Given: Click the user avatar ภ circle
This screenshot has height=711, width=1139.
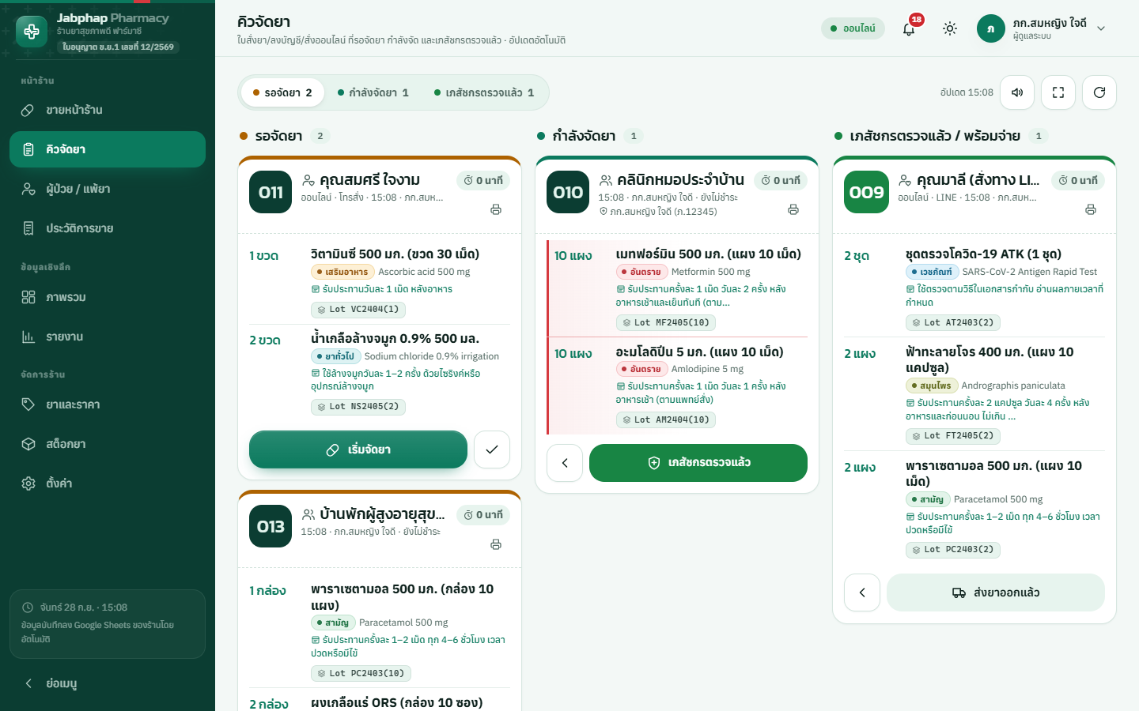Looking at the screenshot, I should 991,28.
